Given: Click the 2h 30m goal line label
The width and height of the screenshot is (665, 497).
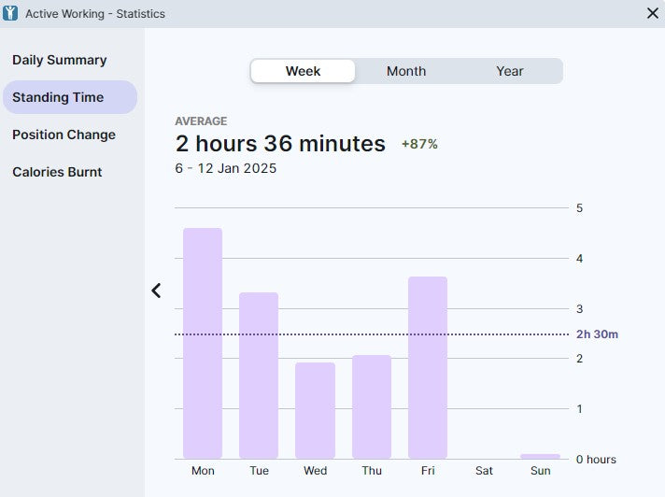Looking at the screenshot, I should 597,334.
